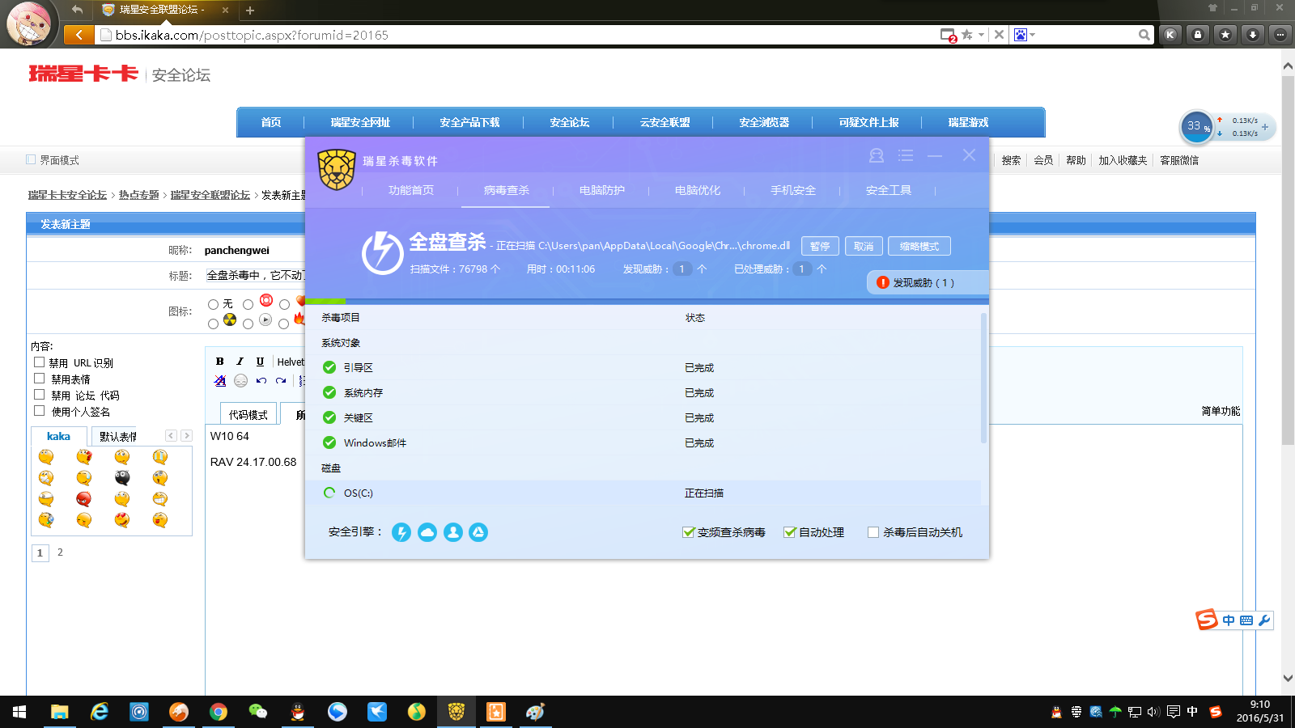Open the 瑞星卡卡安全论坛 breadcrumb link
Viewport: 1295px width, 728px height.
(68, 195)
